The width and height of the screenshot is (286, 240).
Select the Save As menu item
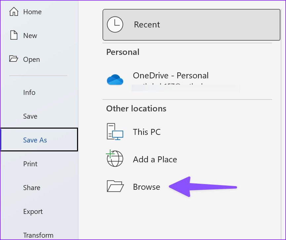39,140
